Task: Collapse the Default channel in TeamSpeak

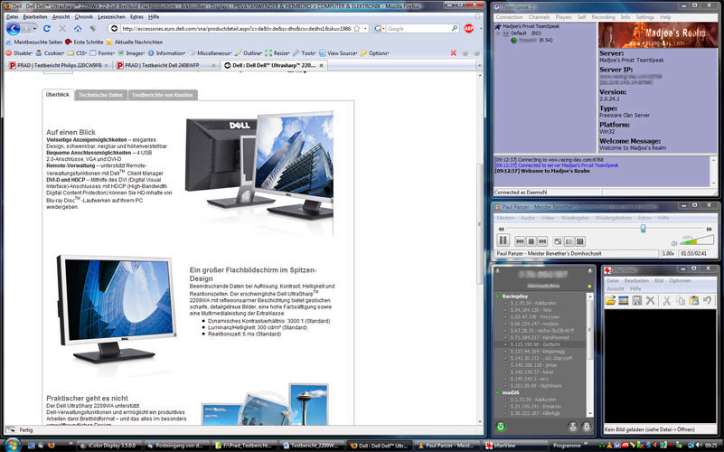Action: coord(498,33)
